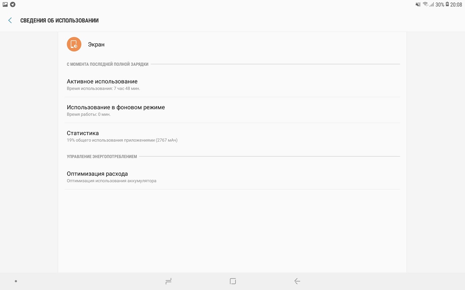Toggle the navigation bar pin dot
This screenshot has height=290, width=465.
(16, 281)
